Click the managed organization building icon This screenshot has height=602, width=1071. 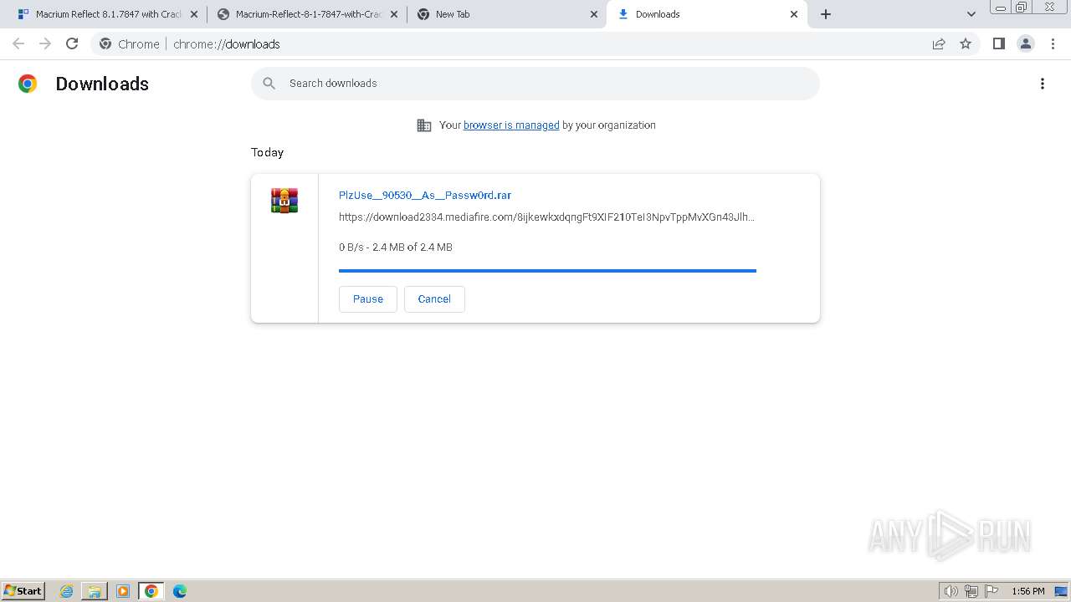tap(424, 125)
